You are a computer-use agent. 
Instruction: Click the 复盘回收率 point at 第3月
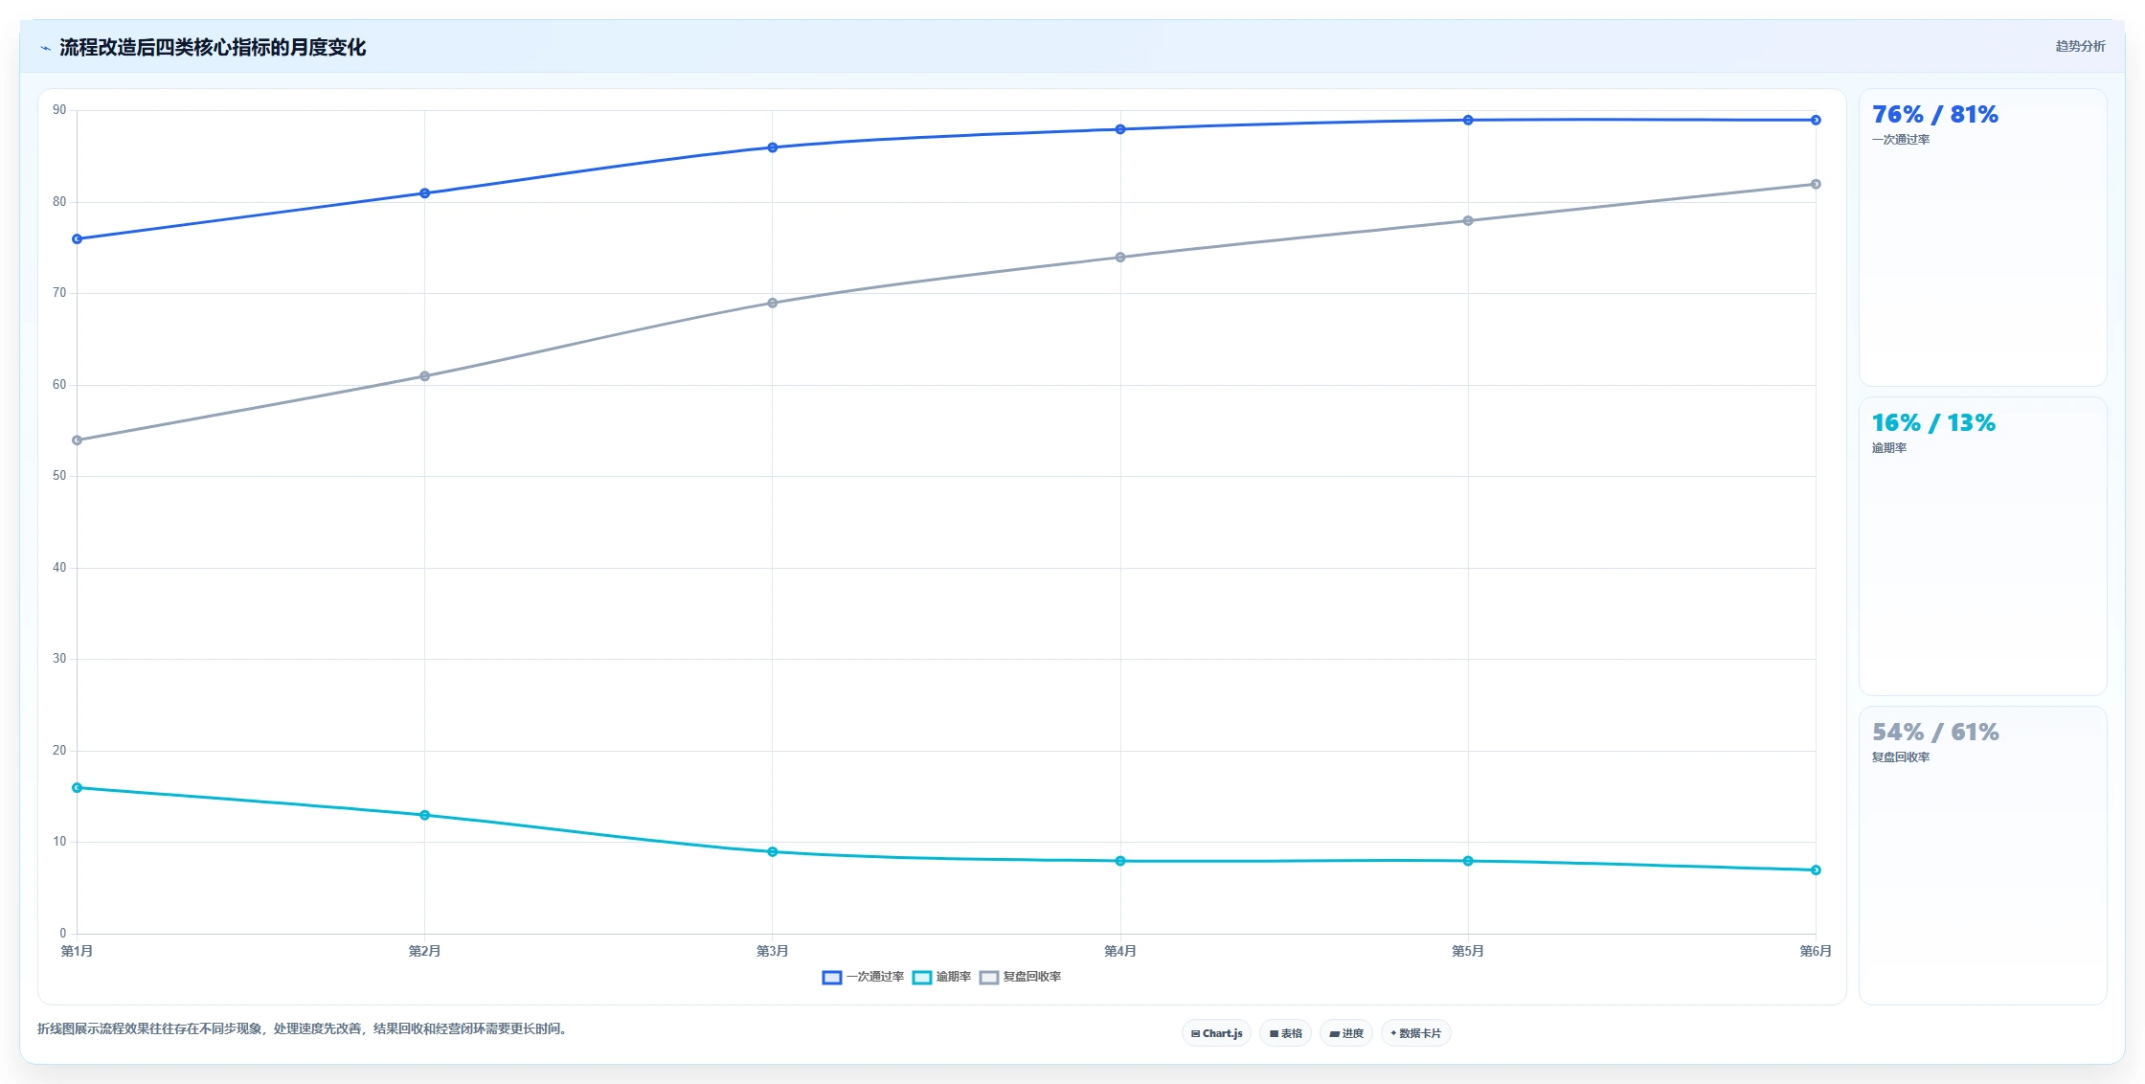773,304
